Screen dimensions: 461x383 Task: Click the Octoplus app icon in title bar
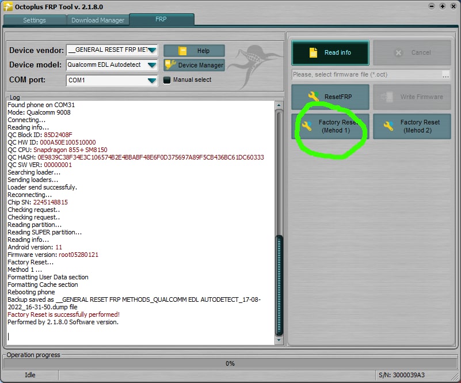pos(8,6)
